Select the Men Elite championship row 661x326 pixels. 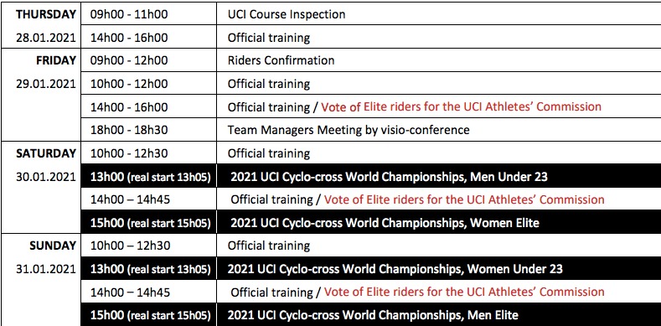[x=371, y=314]
